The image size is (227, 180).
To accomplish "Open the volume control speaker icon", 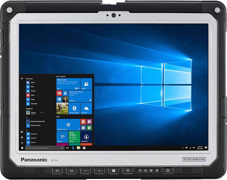I will [x=194, y=148].
